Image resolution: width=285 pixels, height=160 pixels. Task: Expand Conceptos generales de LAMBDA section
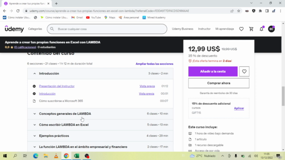(100, 114)
